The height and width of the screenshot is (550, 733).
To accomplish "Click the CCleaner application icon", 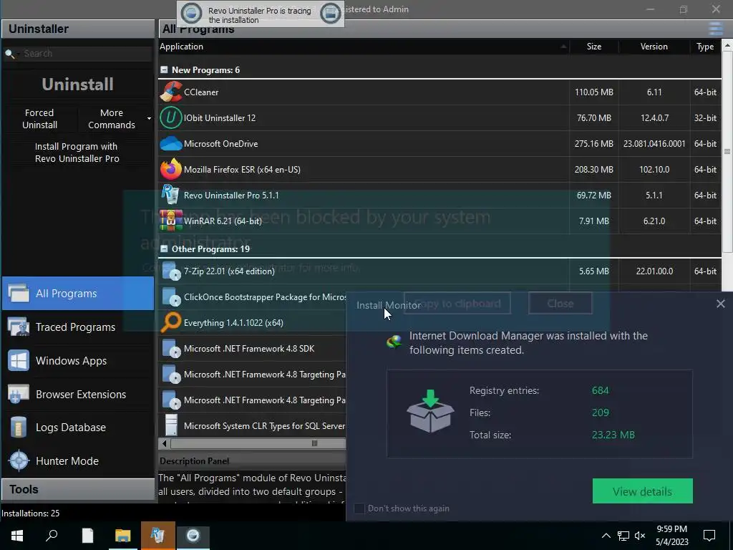I will click(170, 92).
